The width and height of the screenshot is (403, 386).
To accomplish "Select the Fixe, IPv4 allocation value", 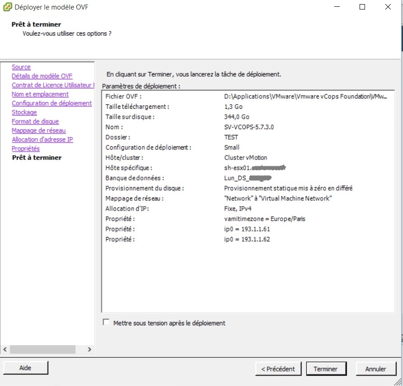I will 237,208.
